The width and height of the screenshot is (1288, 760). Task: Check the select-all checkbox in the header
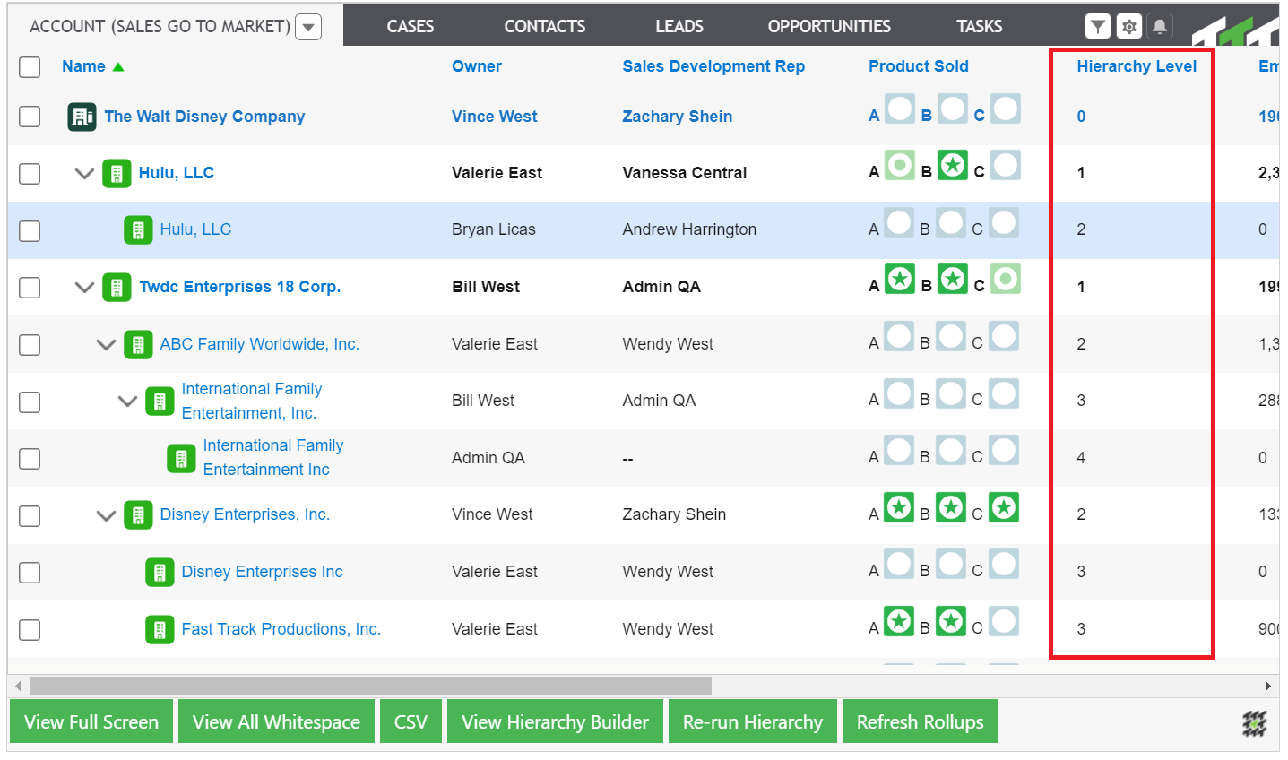point(30,66)
